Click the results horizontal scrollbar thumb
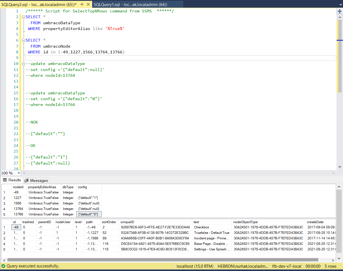 click(163, 260)
